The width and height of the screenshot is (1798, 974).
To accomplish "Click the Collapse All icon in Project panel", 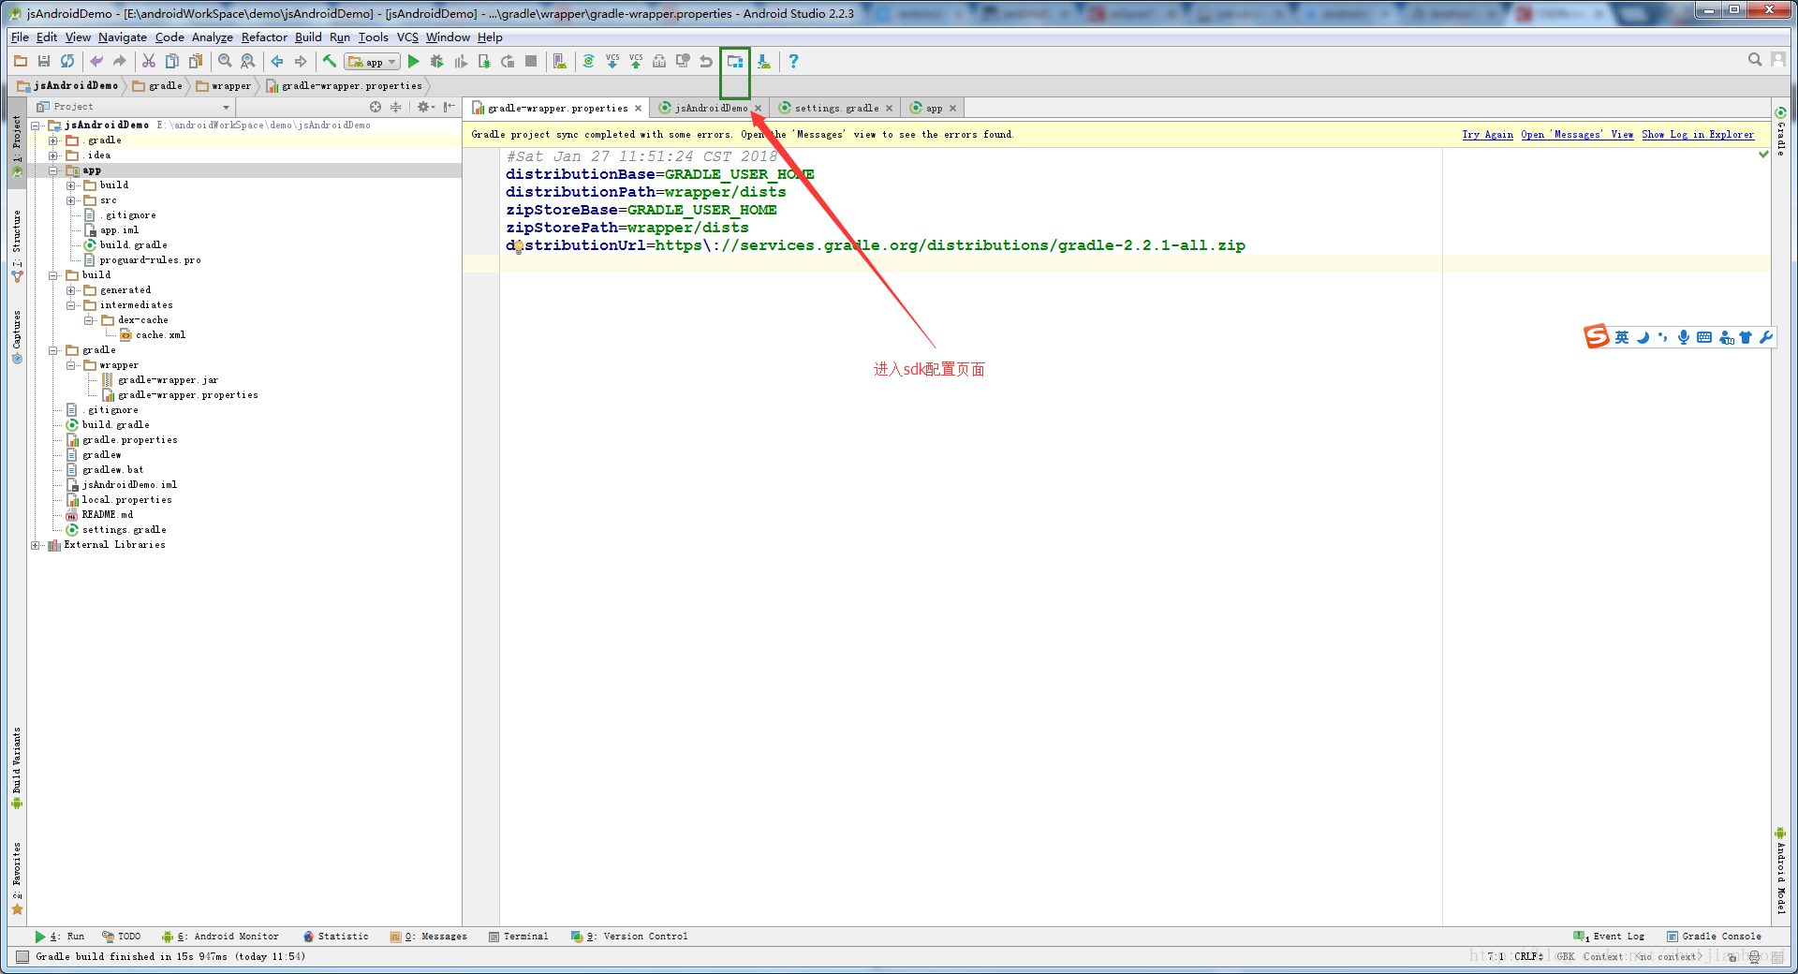I will tap(396, 107).
